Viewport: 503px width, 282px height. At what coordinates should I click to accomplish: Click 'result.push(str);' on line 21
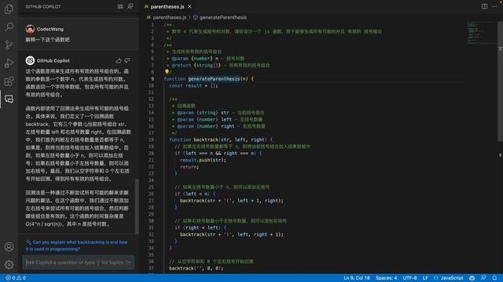[x=203, y=160]
